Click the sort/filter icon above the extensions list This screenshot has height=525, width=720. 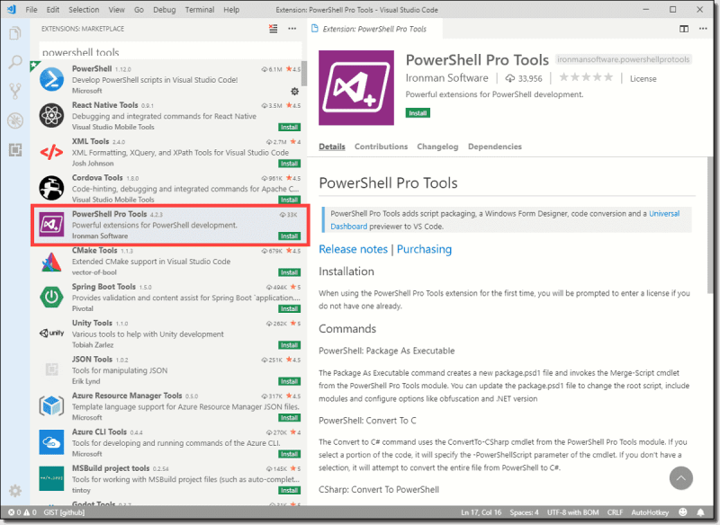coord(273,30)
